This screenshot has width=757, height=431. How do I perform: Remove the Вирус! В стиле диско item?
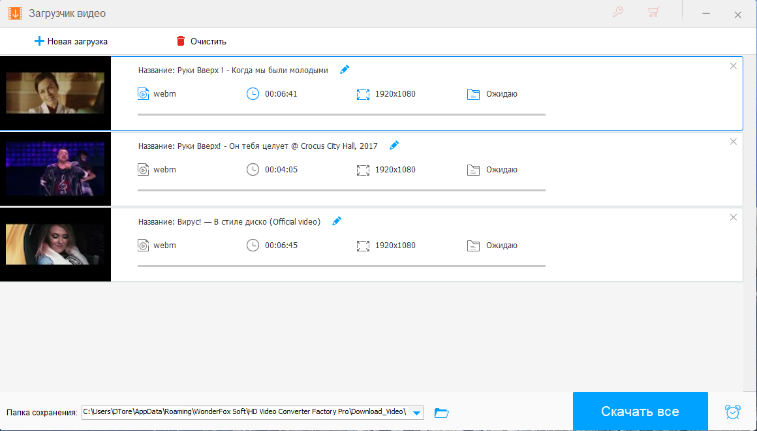(733, 217)
